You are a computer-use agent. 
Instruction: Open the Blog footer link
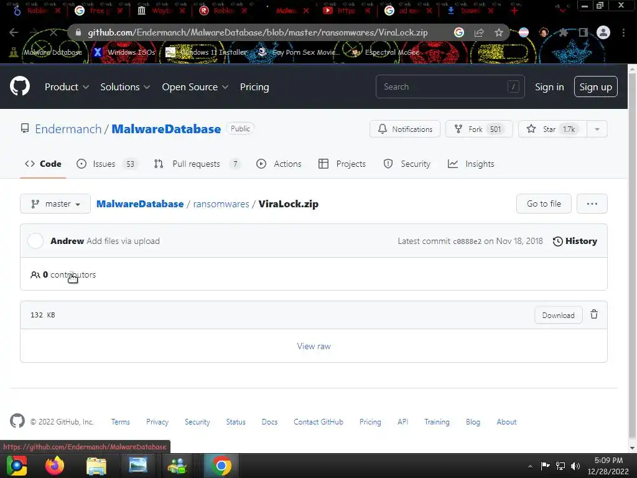pos(473,422)
